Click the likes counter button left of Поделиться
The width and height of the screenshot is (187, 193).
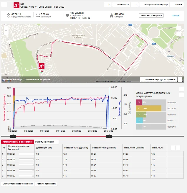coord(107,5)
